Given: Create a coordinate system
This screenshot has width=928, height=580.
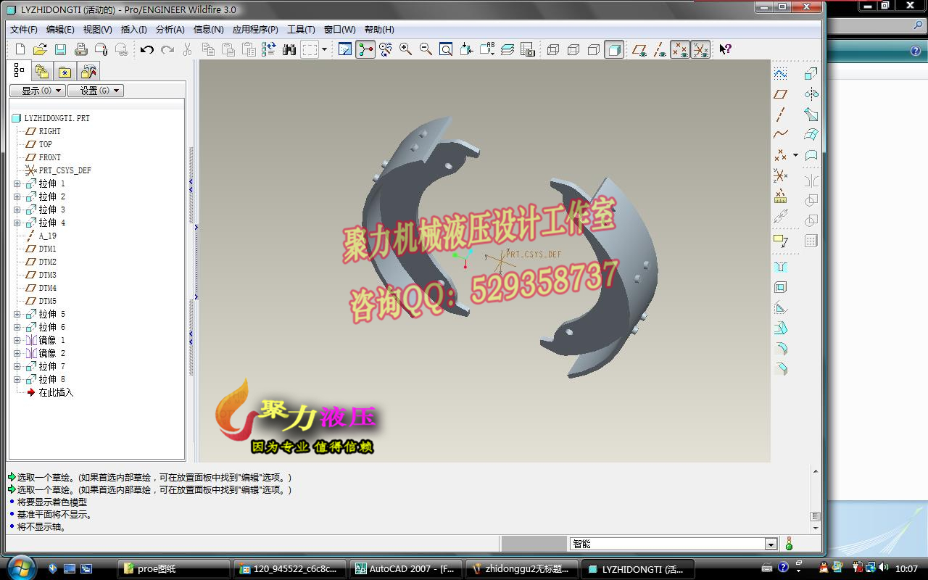Looking at the screenshot, I should [x=780, y=175].
